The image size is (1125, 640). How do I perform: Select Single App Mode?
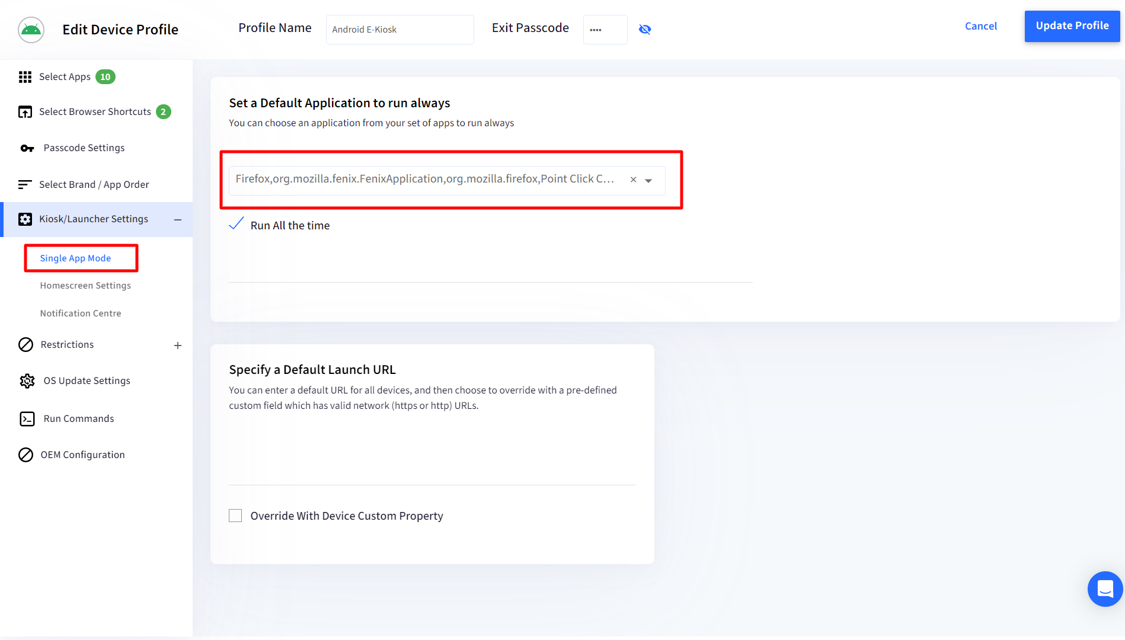pyautogui.click(x=75, y=258)
